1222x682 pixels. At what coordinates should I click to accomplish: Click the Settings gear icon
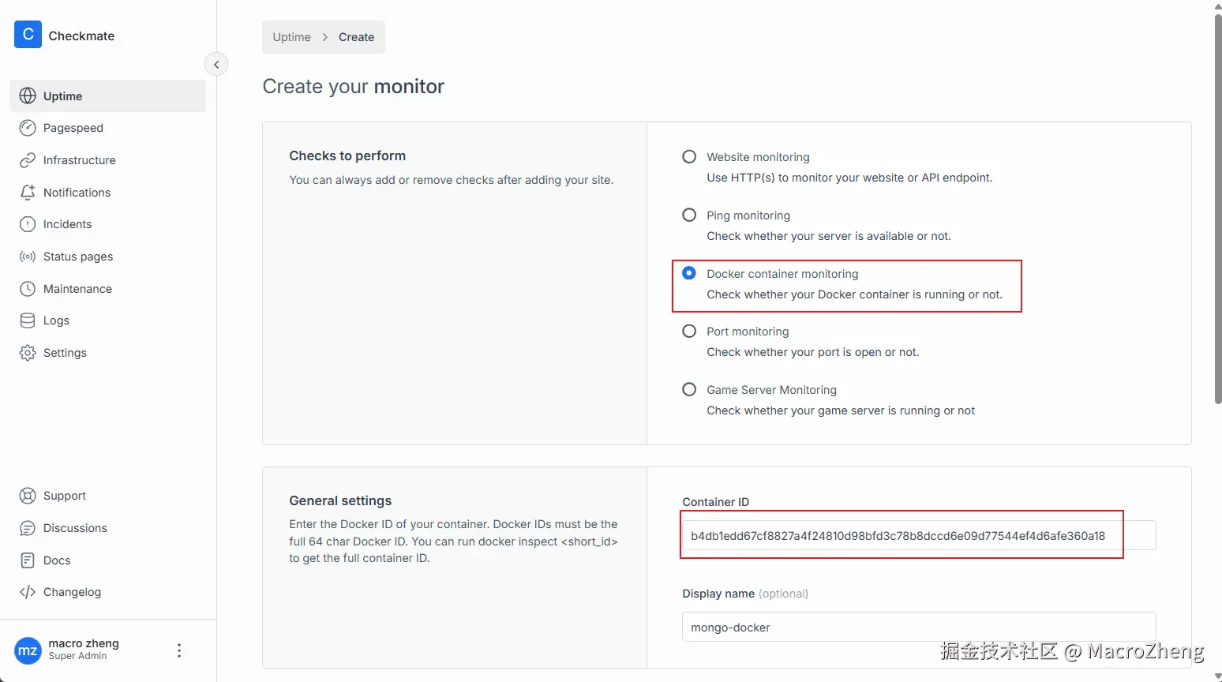click(28, 353)
